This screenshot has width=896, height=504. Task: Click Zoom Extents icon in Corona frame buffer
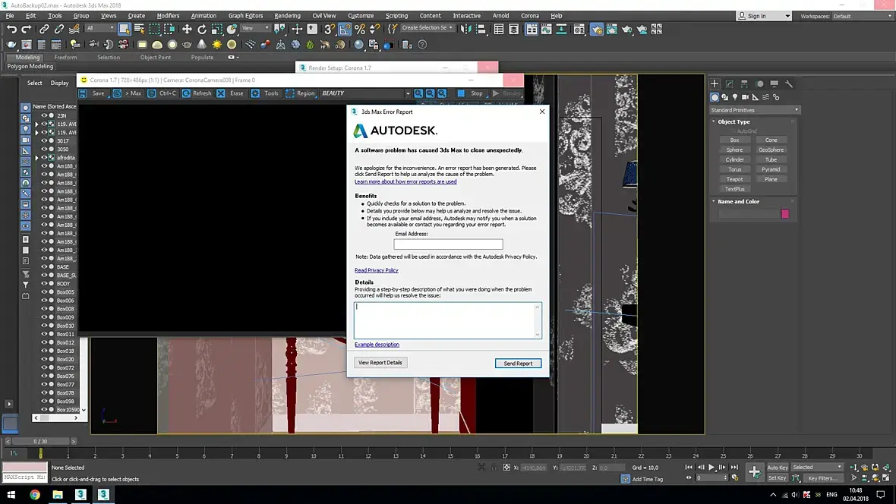(x=442, y=93)
